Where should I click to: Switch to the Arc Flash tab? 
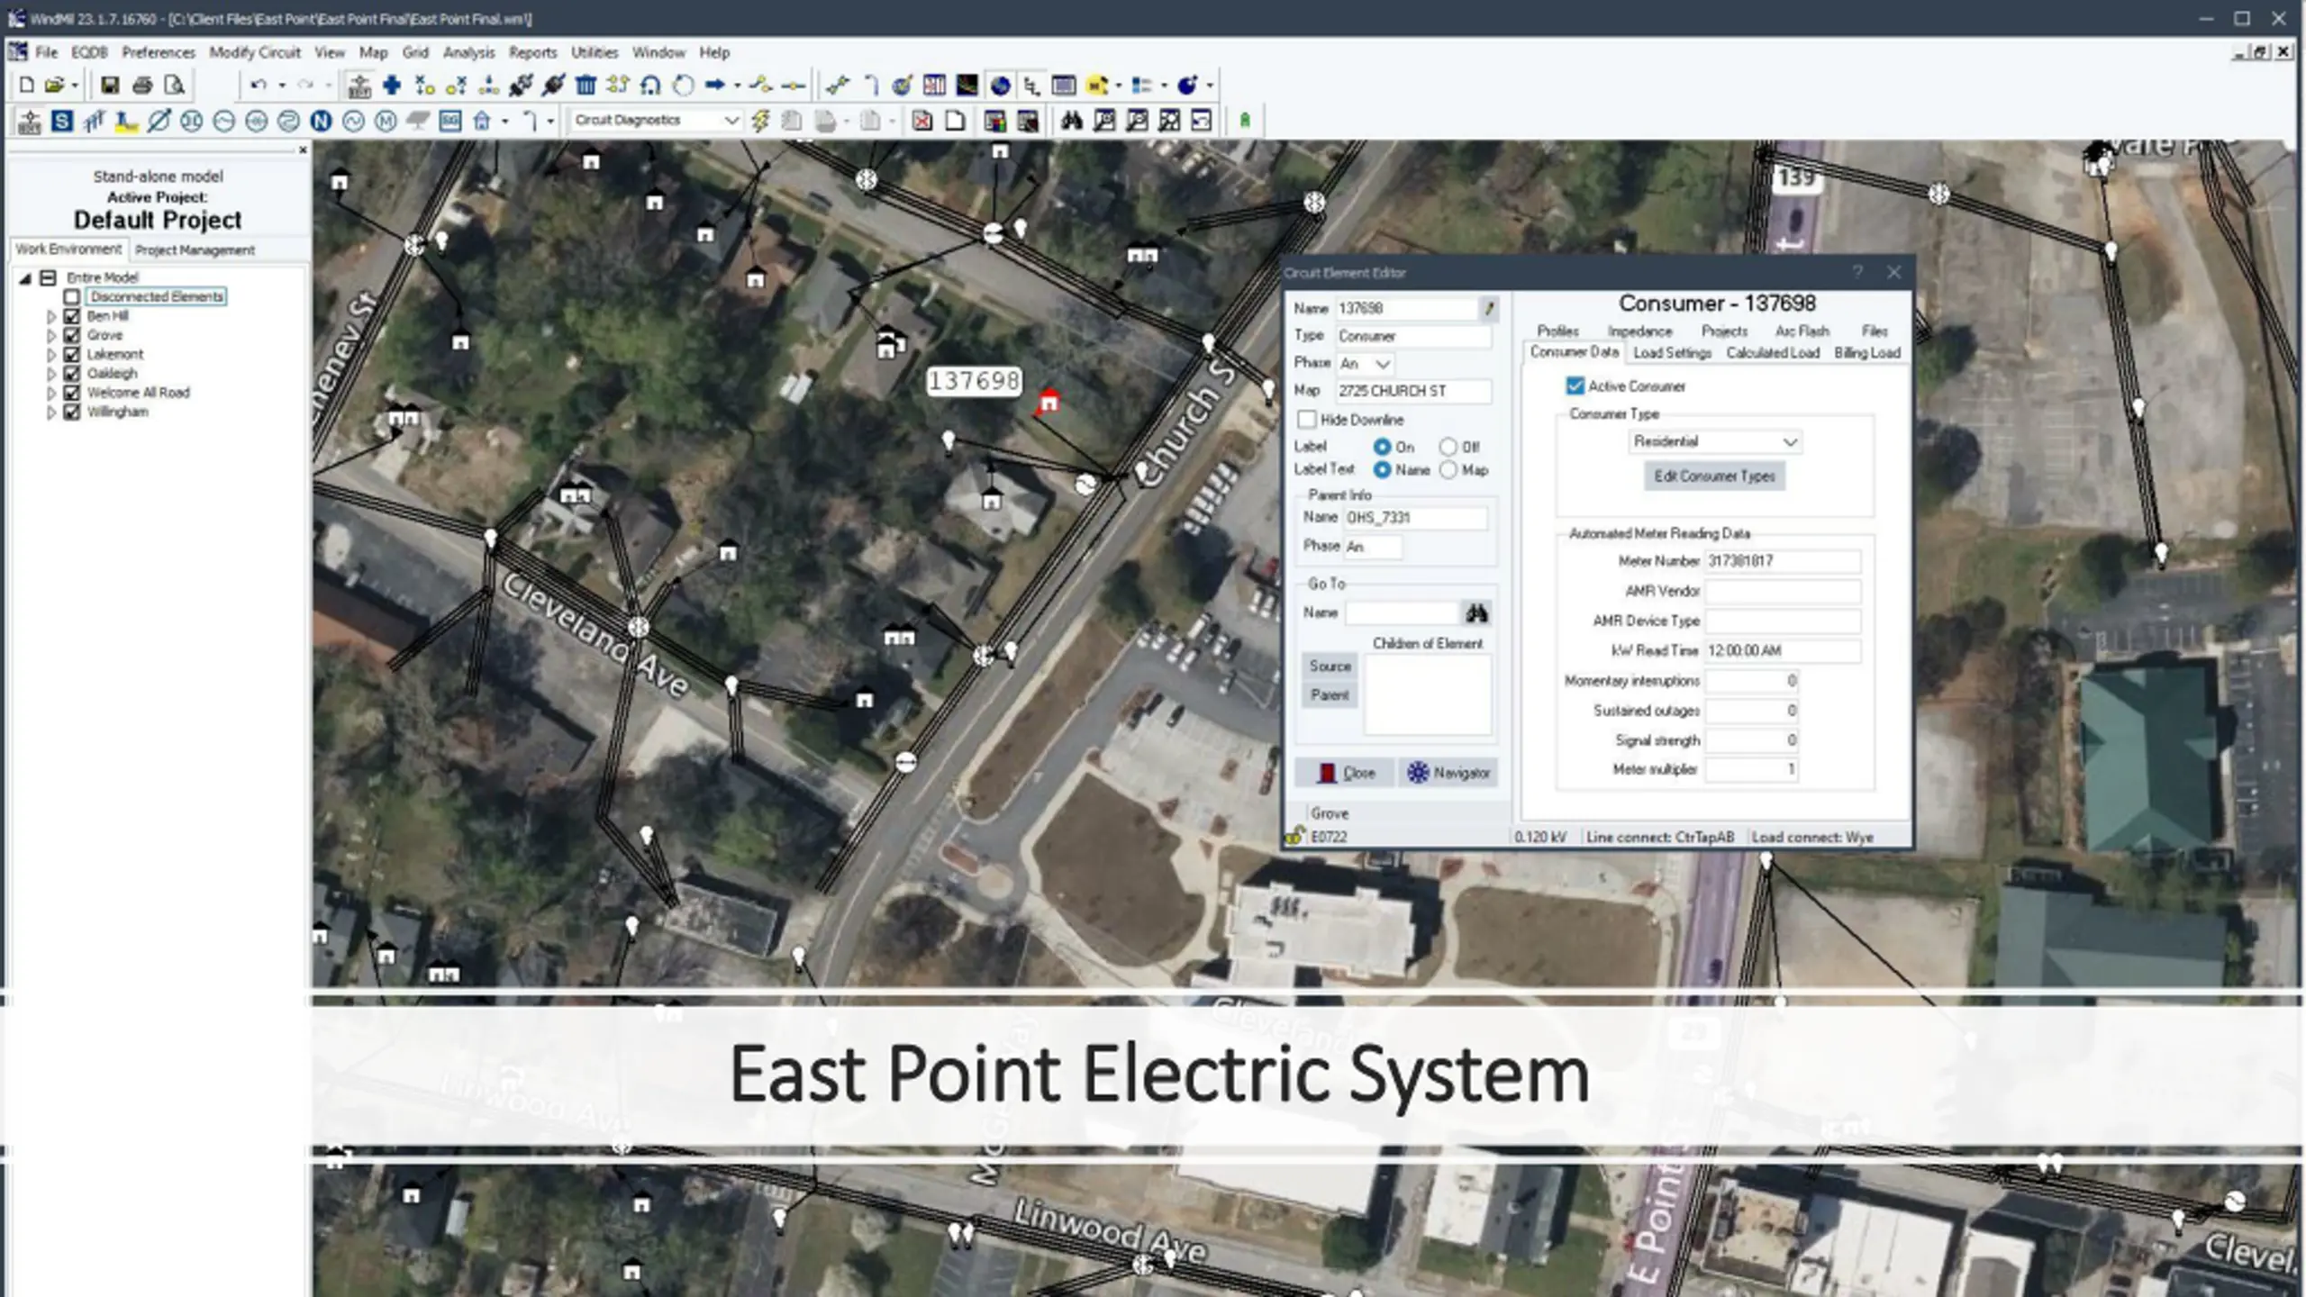(x=1802, y=331)
